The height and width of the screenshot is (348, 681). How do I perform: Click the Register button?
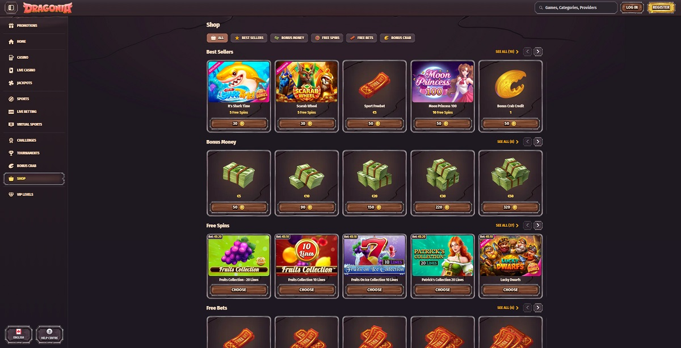click(661, 7)
